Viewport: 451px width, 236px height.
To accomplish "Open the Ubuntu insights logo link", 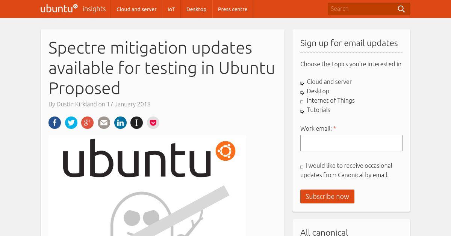I will click(73, 9).
